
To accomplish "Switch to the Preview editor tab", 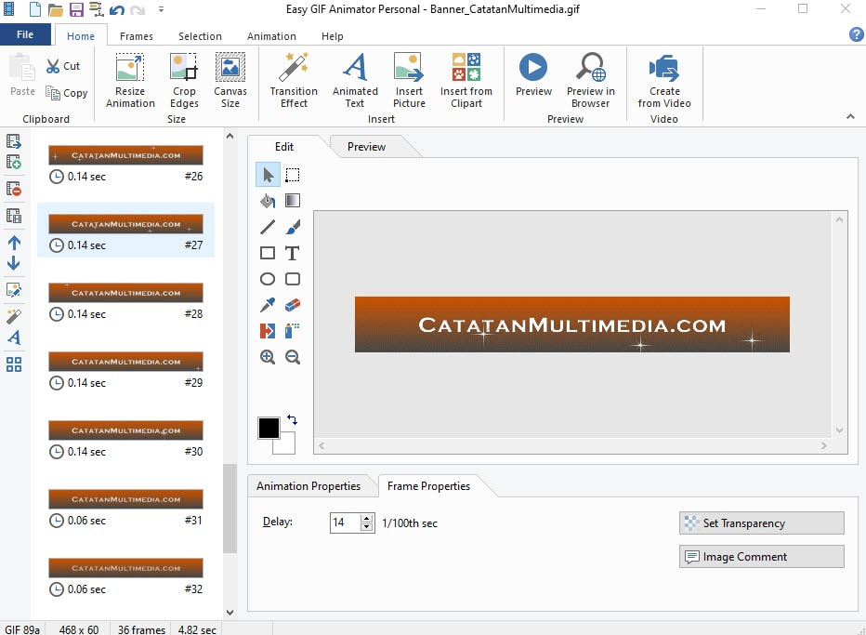I will [x=366, y=147].
